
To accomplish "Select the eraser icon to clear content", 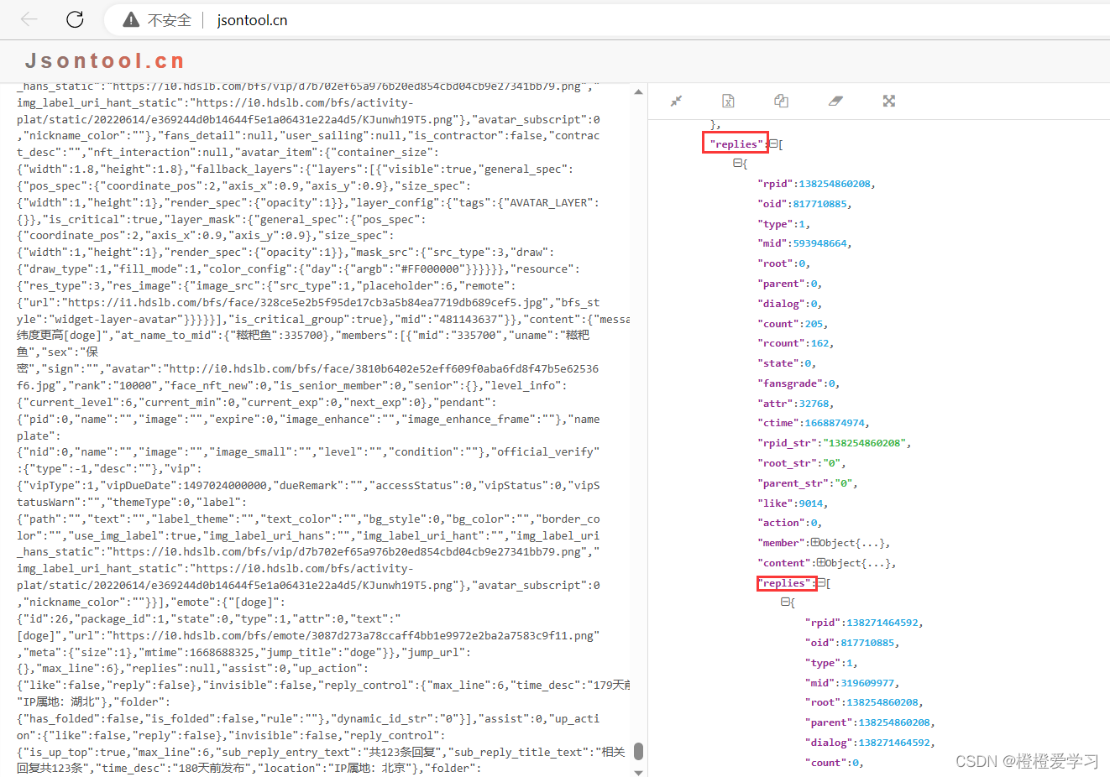I will 835,101.
